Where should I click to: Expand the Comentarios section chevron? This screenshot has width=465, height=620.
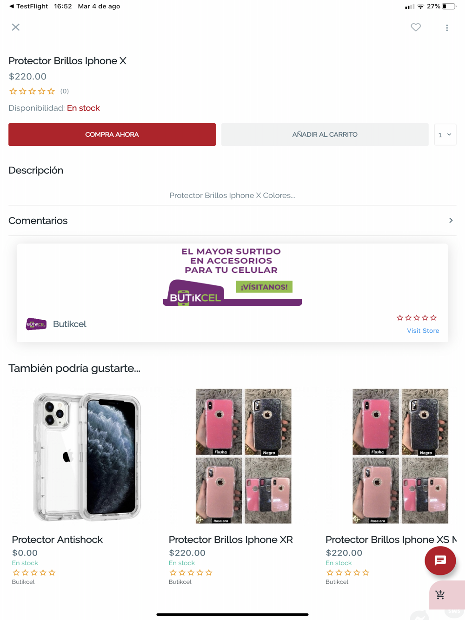point(451,220)
